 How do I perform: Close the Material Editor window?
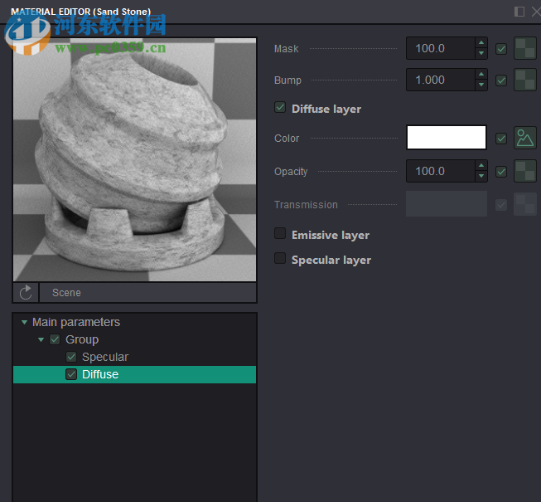[536, 12]
